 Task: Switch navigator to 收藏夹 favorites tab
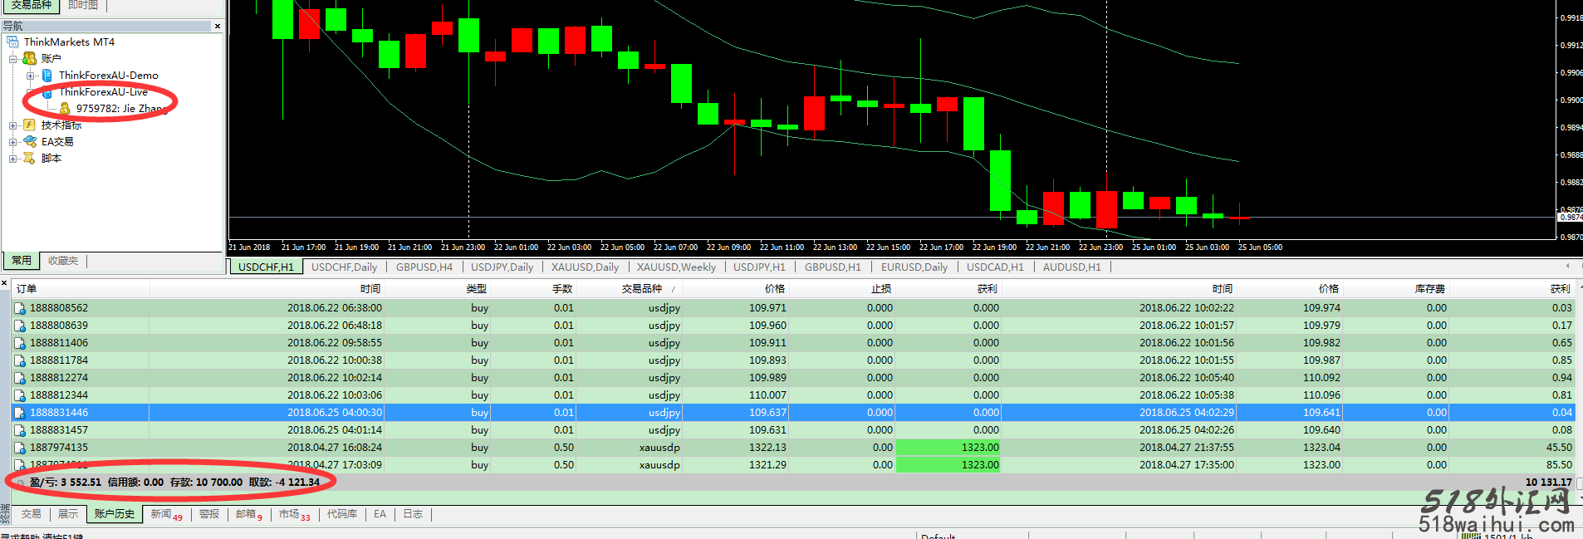[x=63, y=261]
